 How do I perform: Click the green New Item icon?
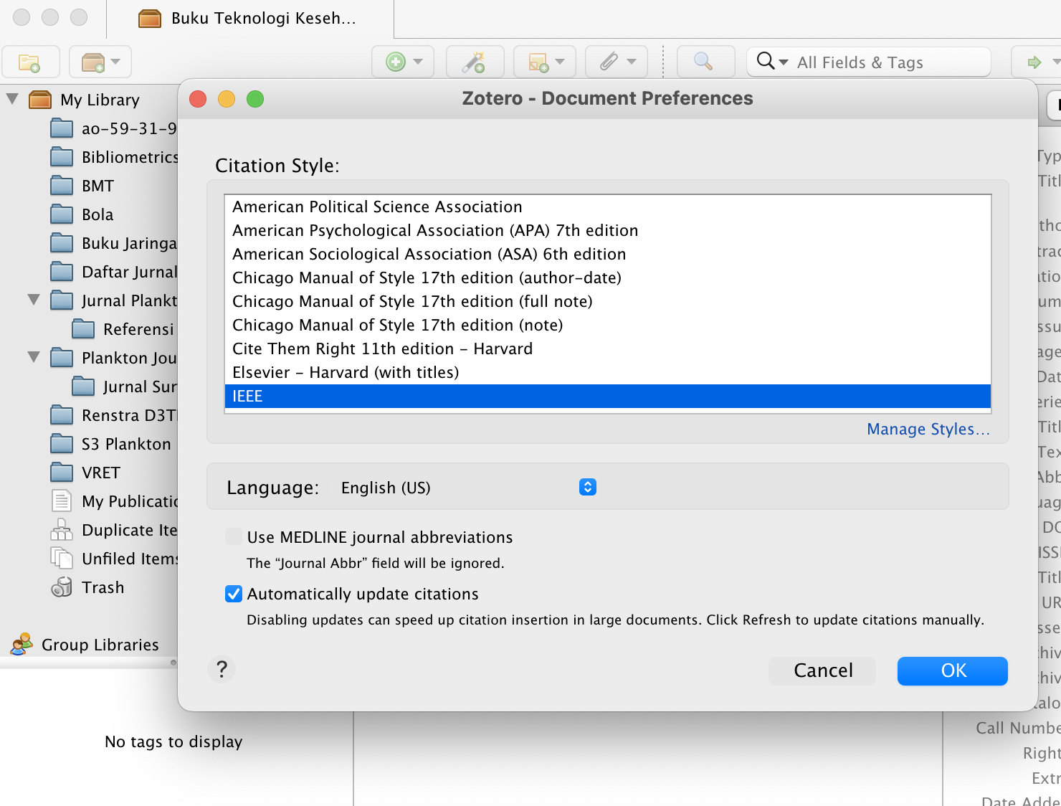tap(404, 62)
